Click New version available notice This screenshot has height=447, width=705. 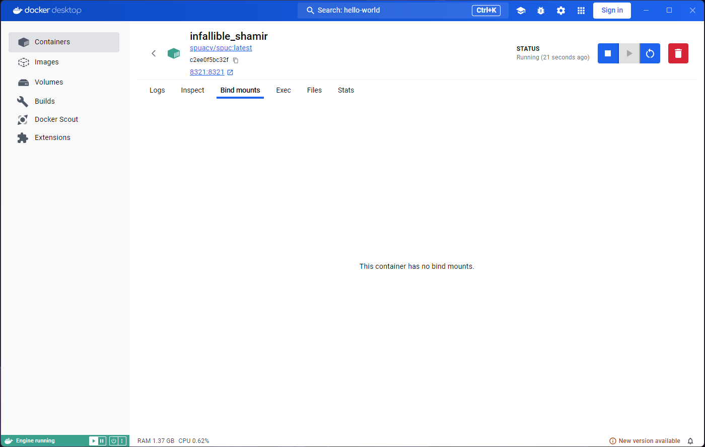point(645,441)
